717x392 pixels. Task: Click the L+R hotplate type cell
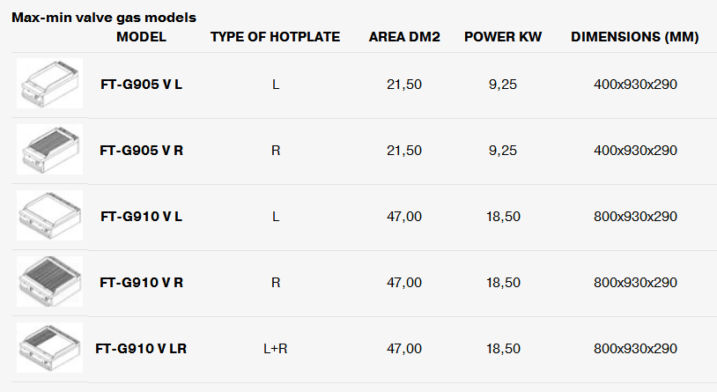point(276,349)
